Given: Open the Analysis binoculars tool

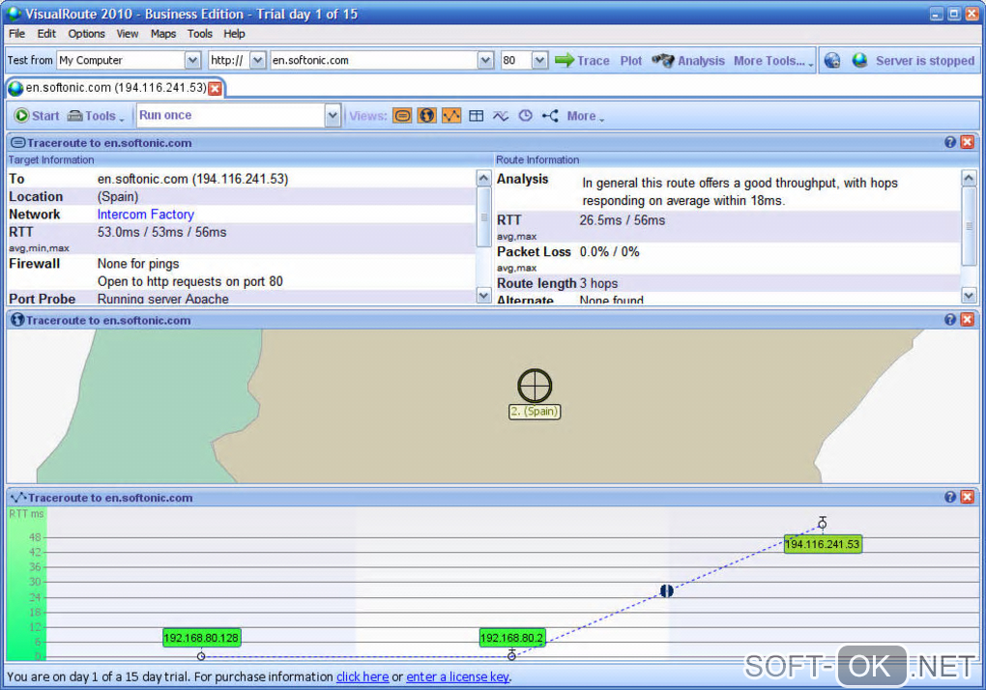Looking at the screenshot, I should pos(688,60).
